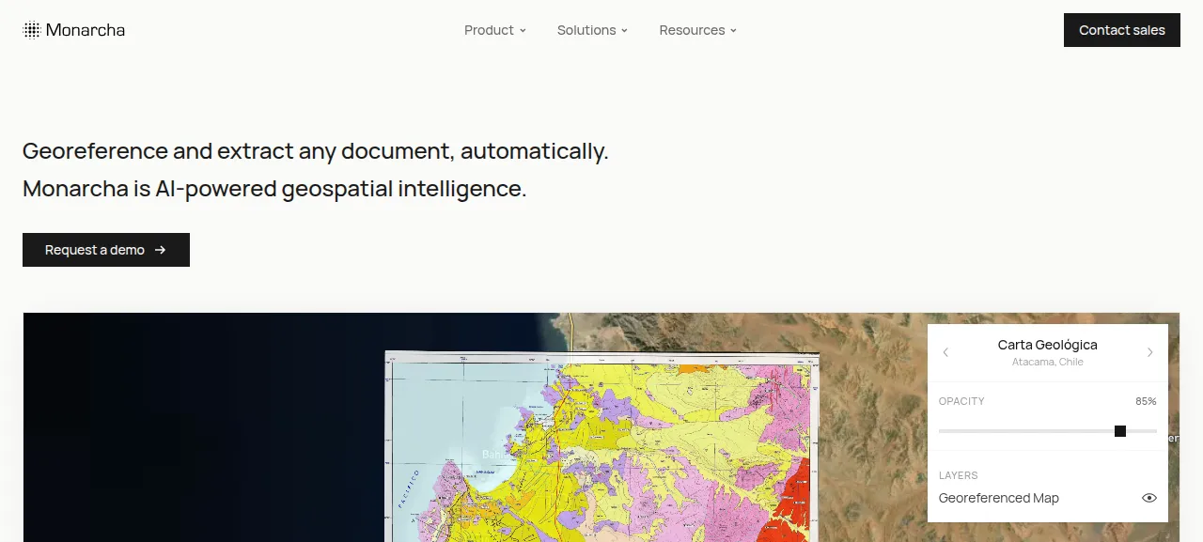The height and width of the screenshot is (542, 1203).
Task: Expand the Product dropdown menu
Action: click(x=495, y=30)
